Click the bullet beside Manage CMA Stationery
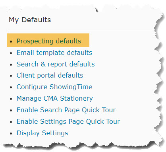The image size is (166, 152). click(11, 99)
